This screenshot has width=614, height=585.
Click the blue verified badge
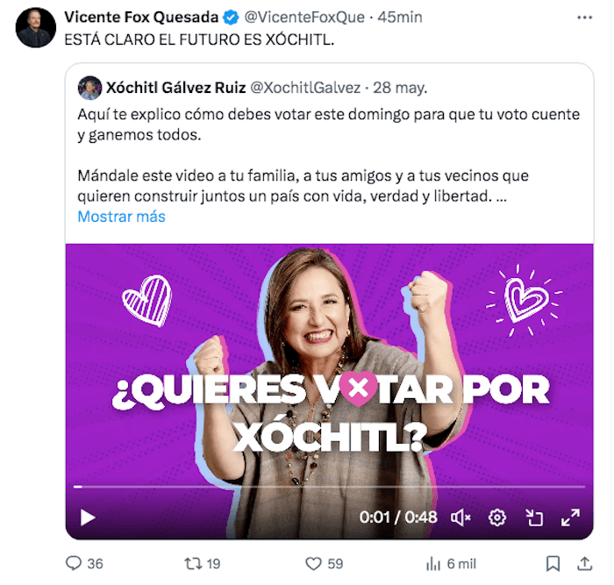[231, 18]
